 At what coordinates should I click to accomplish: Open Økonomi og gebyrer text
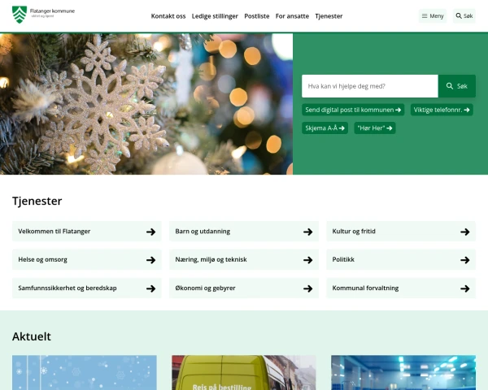click(205, 288)
